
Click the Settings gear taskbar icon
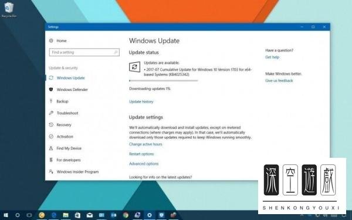tap(150, 215)
